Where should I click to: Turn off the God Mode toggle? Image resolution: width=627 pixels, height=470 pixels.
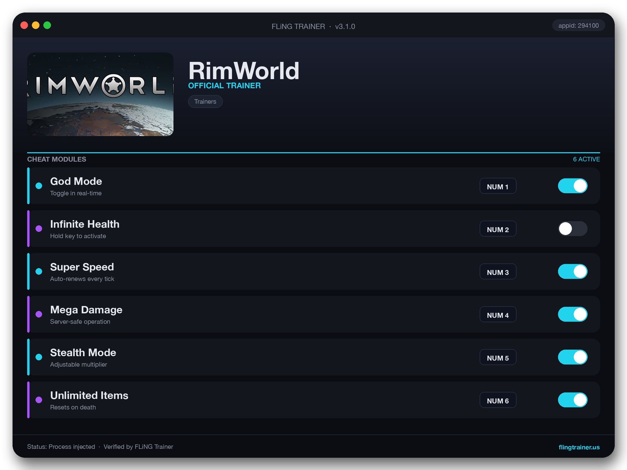click(573, 186)
